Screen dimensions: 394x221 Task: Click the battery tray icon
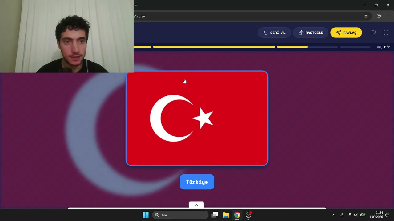coord(363,215)
